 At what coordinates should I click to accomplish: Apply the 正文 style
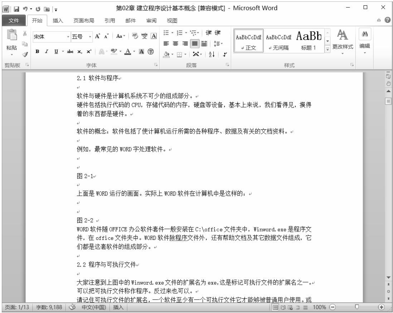pyautogui.click(x=249, y=41)
